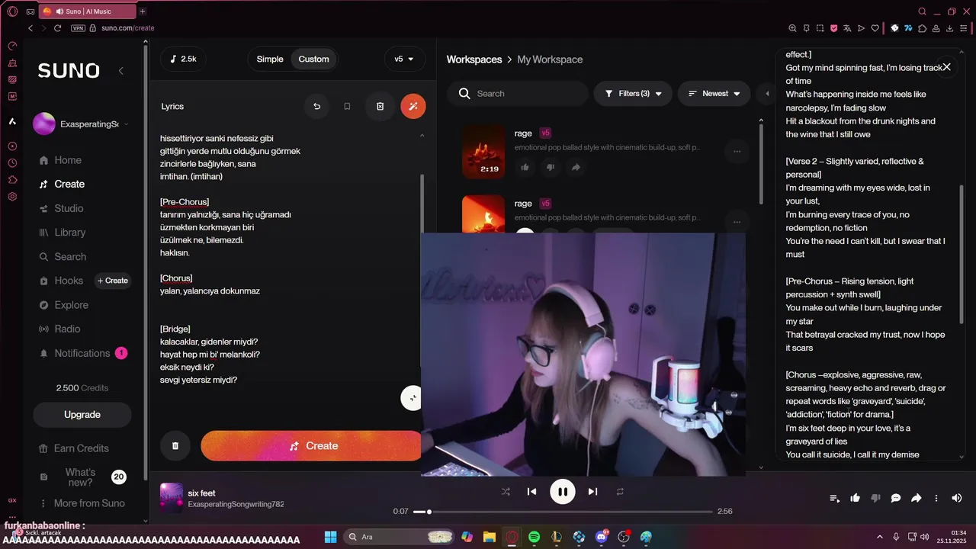Click the Workspaces breadcrumb link
The image size is (976, 549).
[474, 59]
